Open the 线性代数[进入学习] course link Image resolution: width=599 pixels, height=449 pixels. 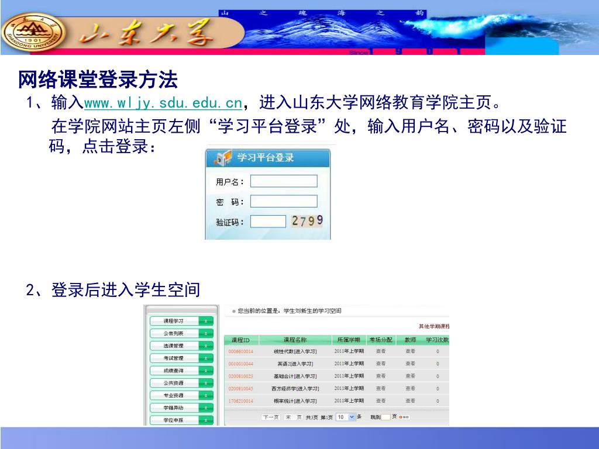[x=295, y=351]
